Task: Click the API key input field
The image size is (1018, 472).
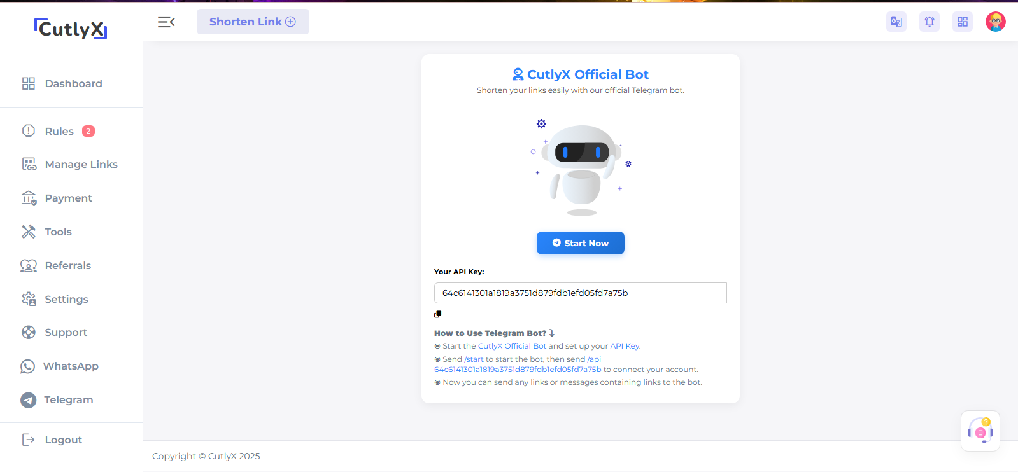Action: [581, 293]
